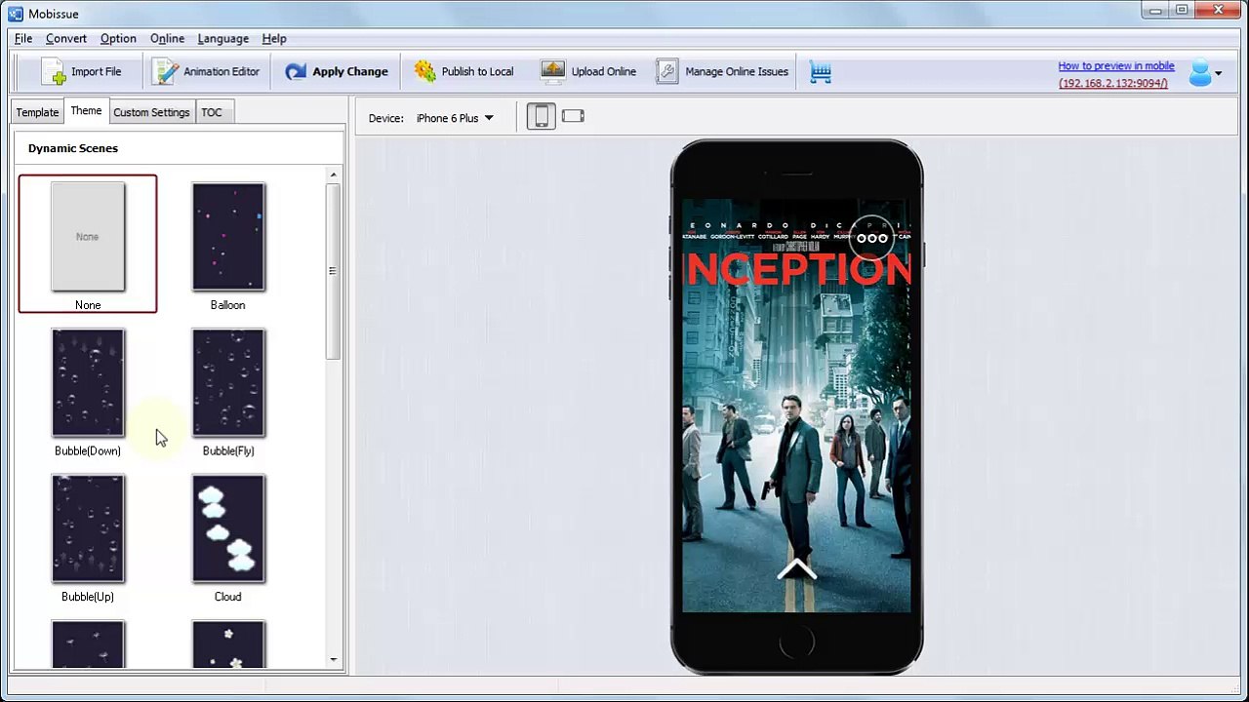Viewport: 1249px width, 702px height.
Task: Open the Option menu
Action: pos(118,38)
